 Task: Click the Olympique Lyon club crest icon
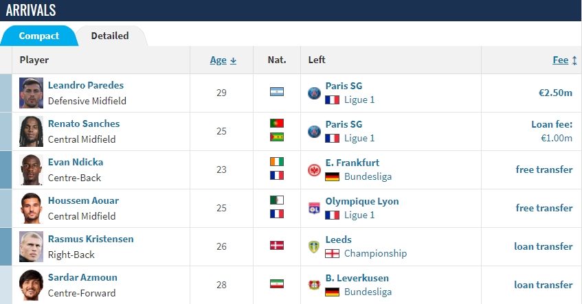coord(315,209)
